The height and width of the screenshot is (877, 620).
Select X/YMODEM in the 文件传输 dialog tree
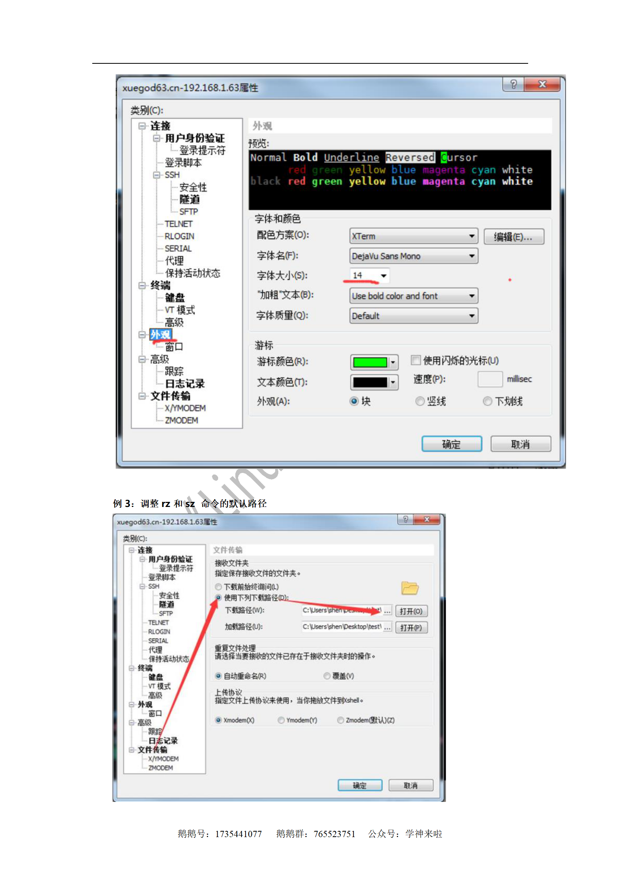click(x=163, y=758)
